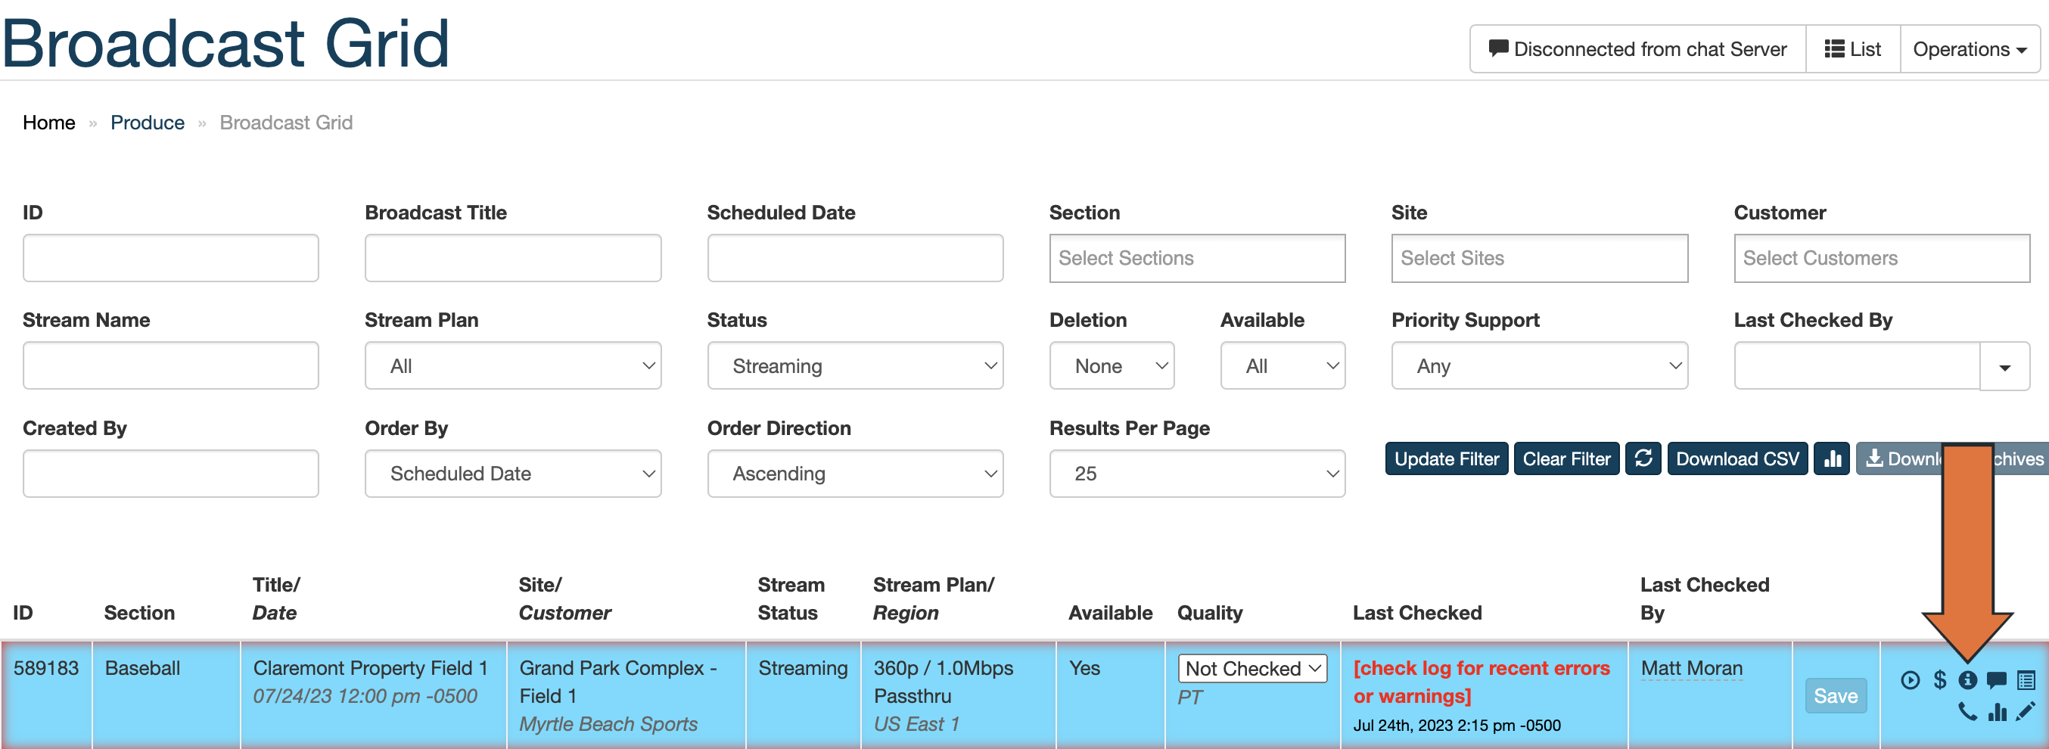
Task: Switch to List view
Action: (1852, 48)
